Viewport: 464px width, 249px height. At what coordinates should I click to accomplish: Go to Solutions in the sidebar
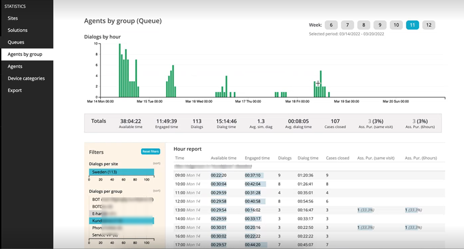(x=17, y=30)
